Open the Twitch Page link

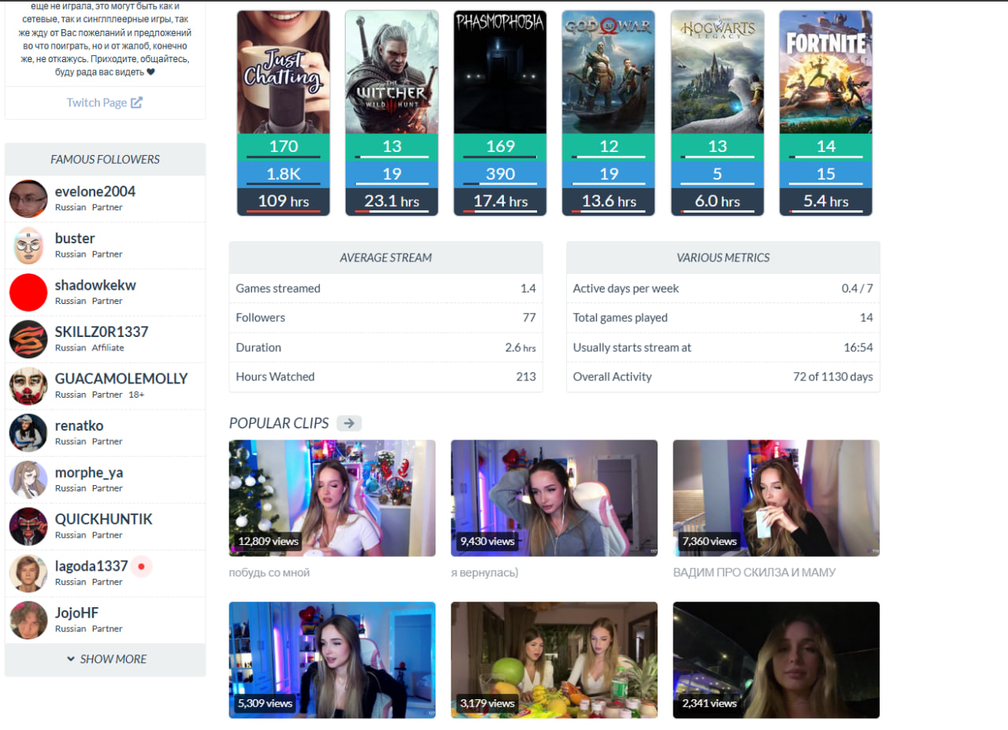105,102
